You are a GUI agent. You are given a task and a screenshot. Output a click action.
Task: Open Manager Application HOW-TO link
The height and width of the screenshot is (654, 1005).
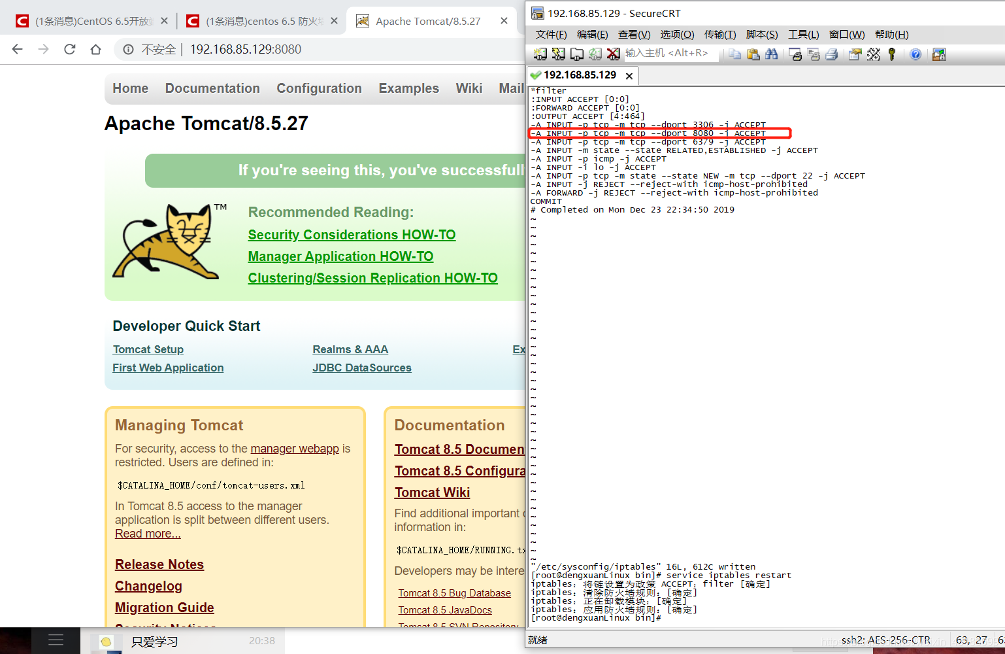pyautogui.click(x=340, y=256)
